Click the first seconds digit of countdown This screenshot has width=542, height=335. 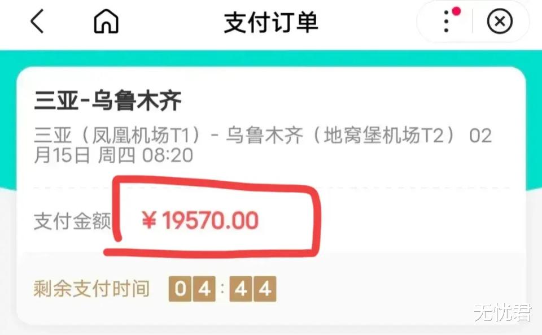pos(241,289)
